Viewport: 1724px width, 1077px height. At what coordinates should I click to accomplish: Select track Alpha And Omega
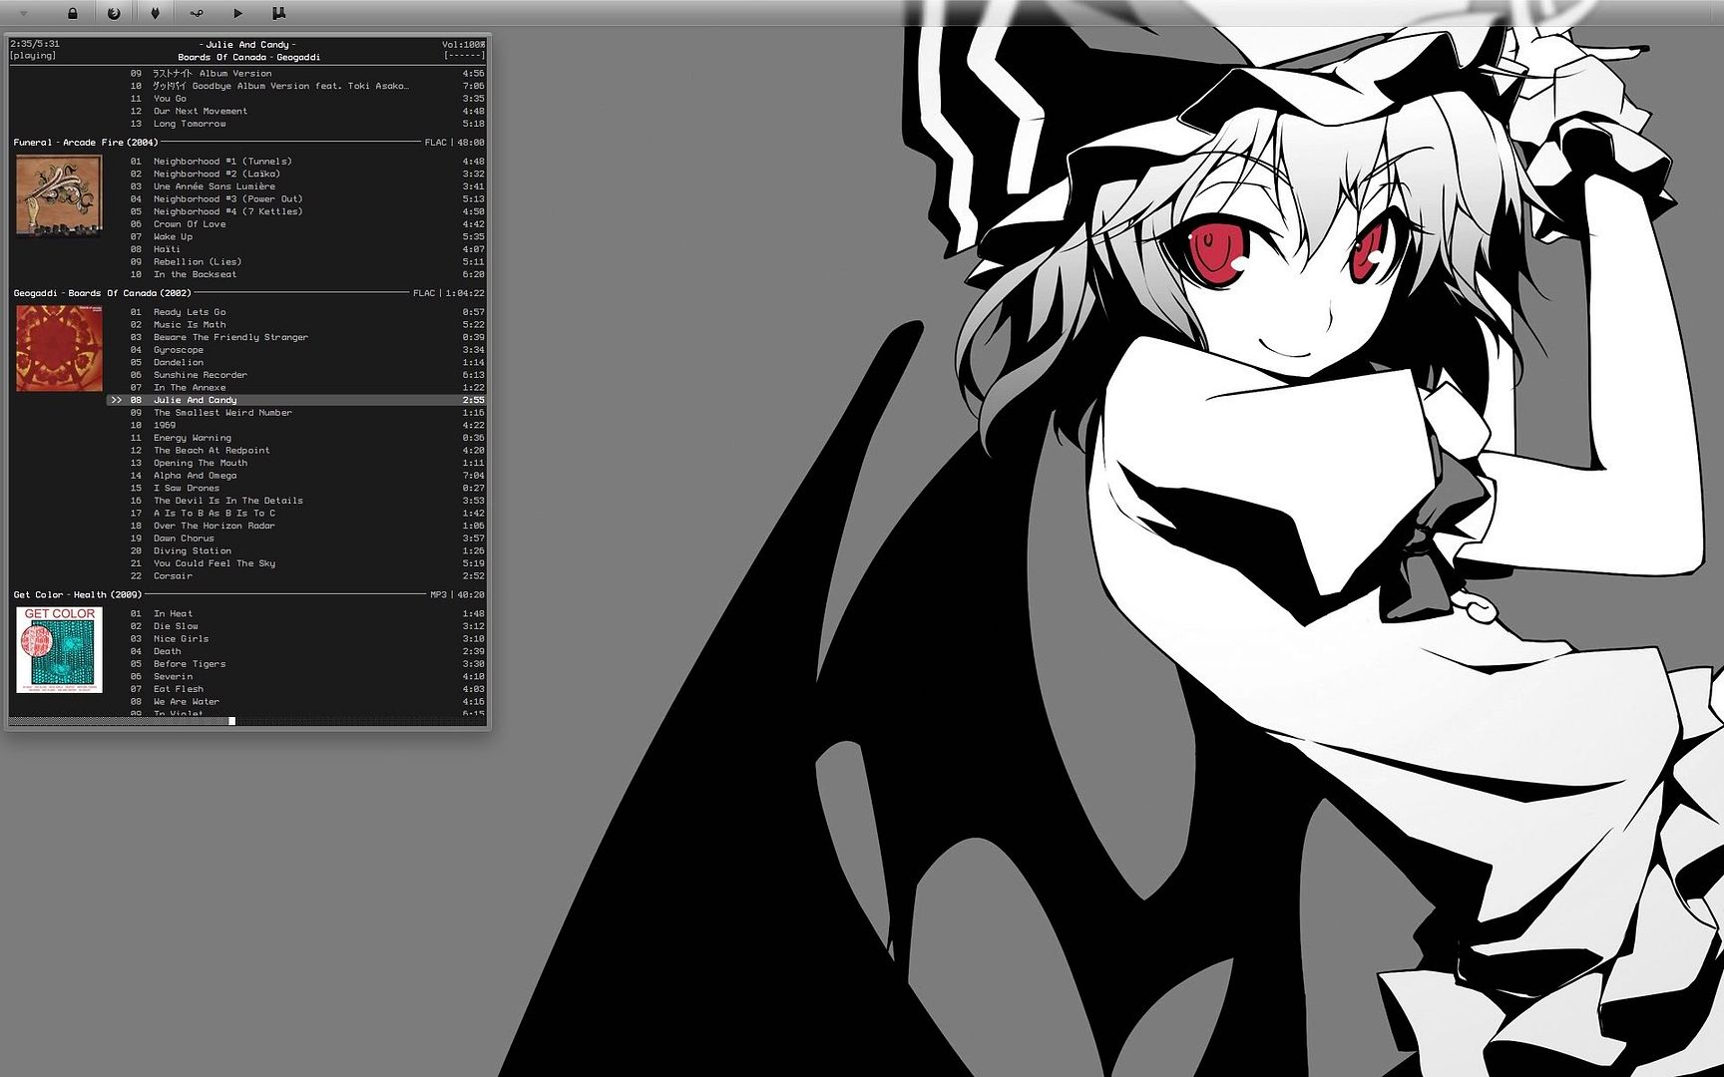pos(296,476)
